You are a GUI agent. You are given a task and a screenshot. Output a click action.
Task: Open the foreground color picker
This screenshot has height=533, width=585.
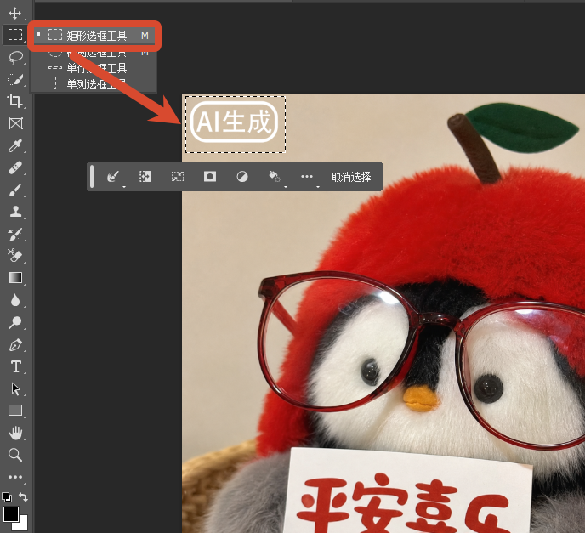pos(10,514)
